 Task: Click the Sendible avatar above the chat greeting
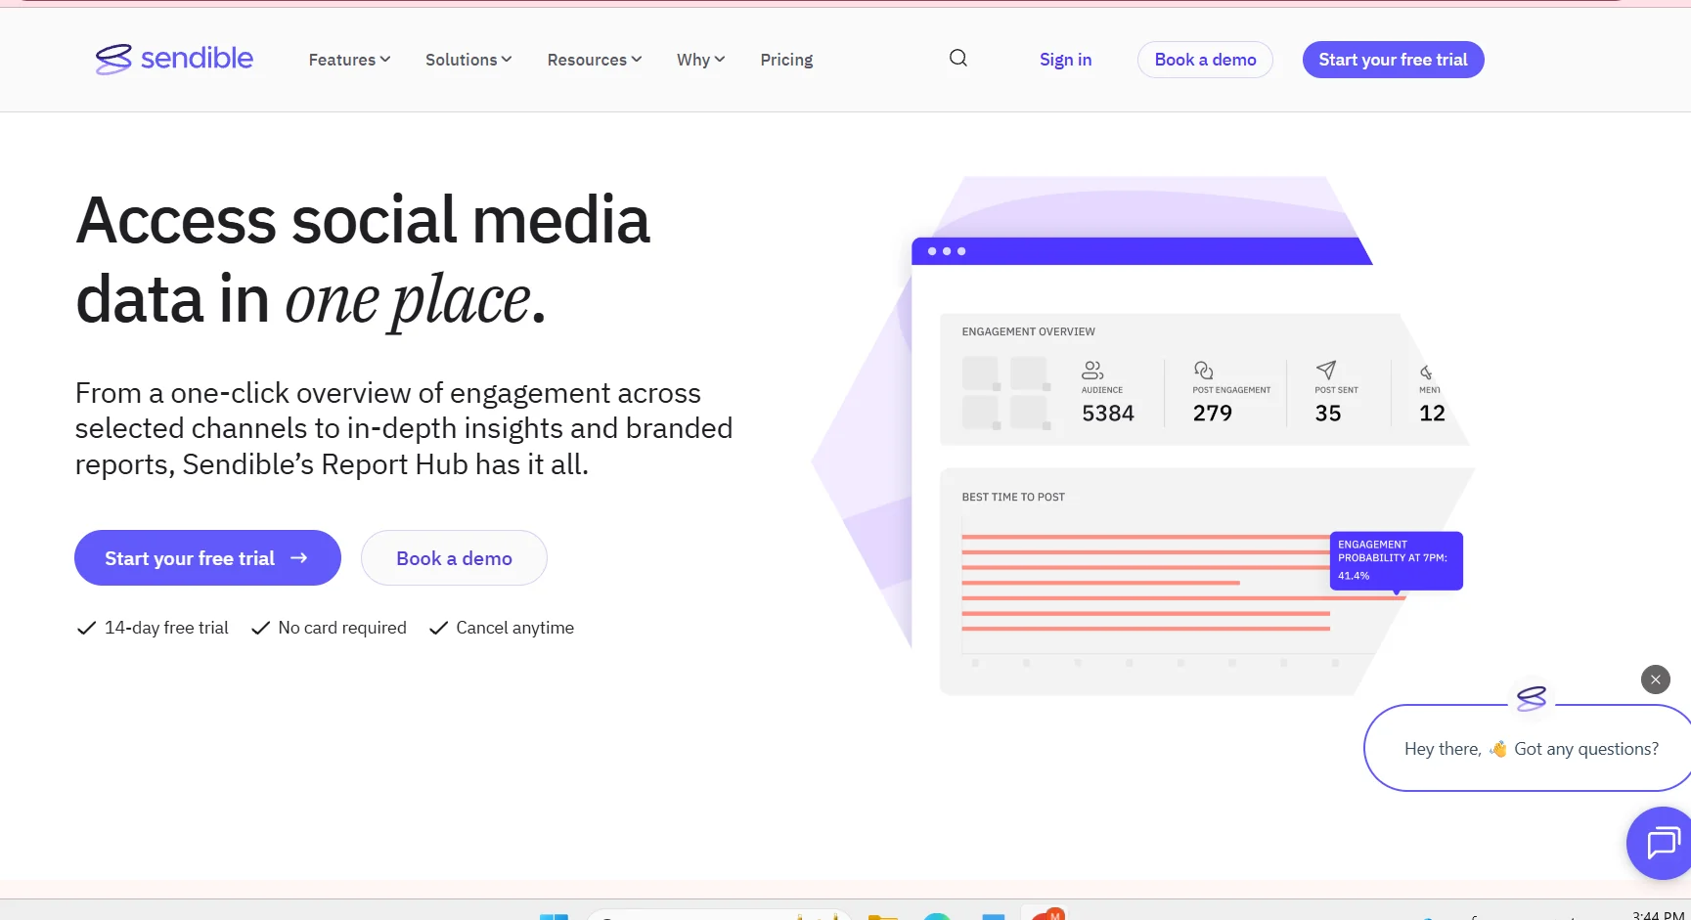(1532, 698)
